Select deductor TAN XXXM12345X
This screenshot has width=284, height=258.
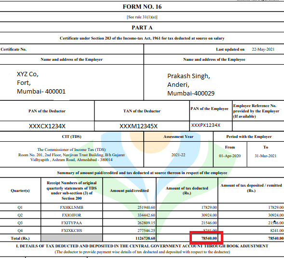138,126
